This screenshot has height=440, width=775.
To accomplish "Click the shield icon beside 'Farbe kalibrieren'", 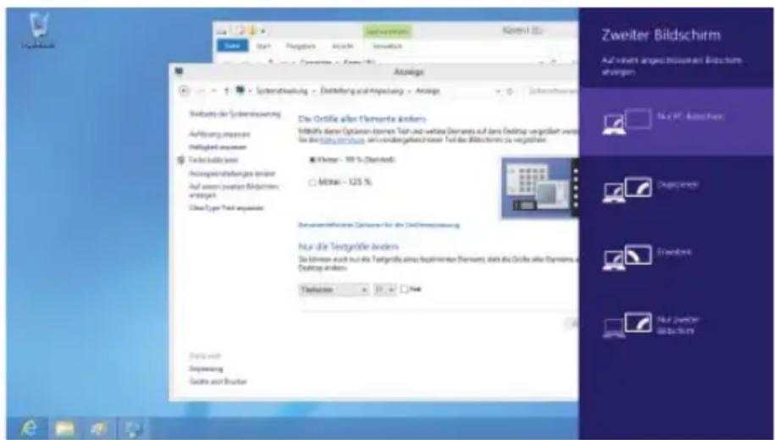I will pos(181,160).
